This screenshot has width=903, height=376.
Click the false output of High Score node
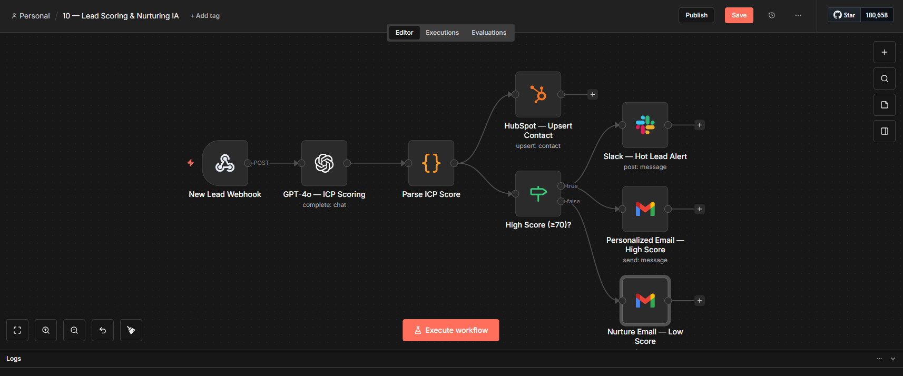pyautogui.click(x=561, y=201)
